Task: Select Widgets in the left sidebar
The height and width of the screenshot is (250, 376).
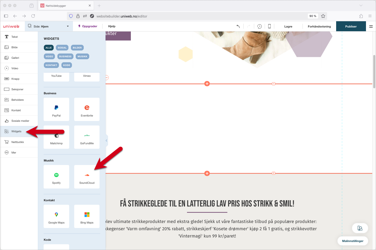Action: tap(19, 131)
